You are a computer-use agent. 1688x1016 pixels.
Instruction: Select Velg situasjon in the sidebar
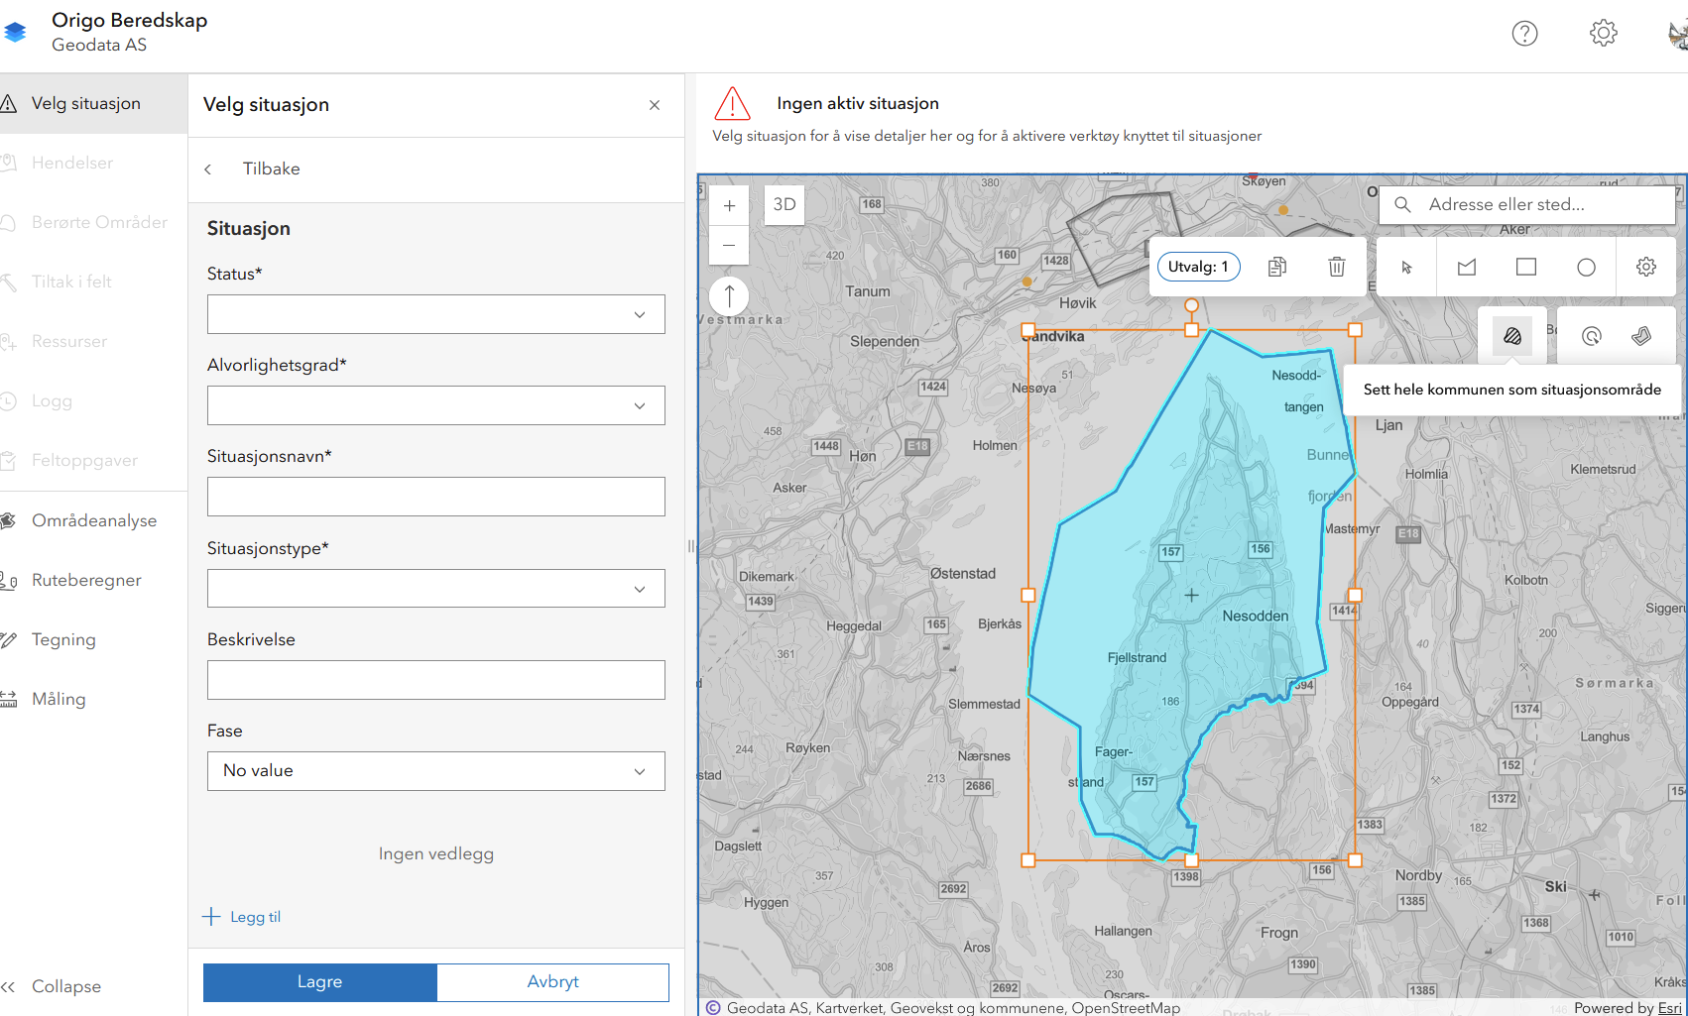[93, 103]
